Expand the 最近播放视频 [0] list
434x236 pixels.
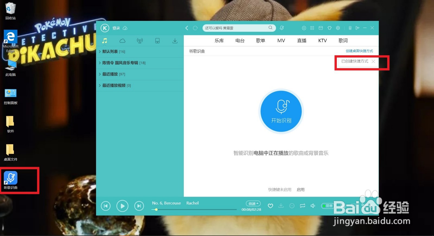[140, 85]
